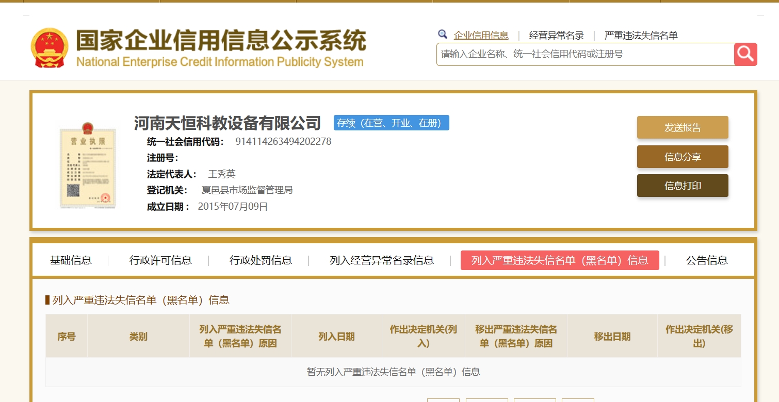This screenshot has height=402, width=779.
Task: Click the national emblem logo
Action: click(49, 48)
